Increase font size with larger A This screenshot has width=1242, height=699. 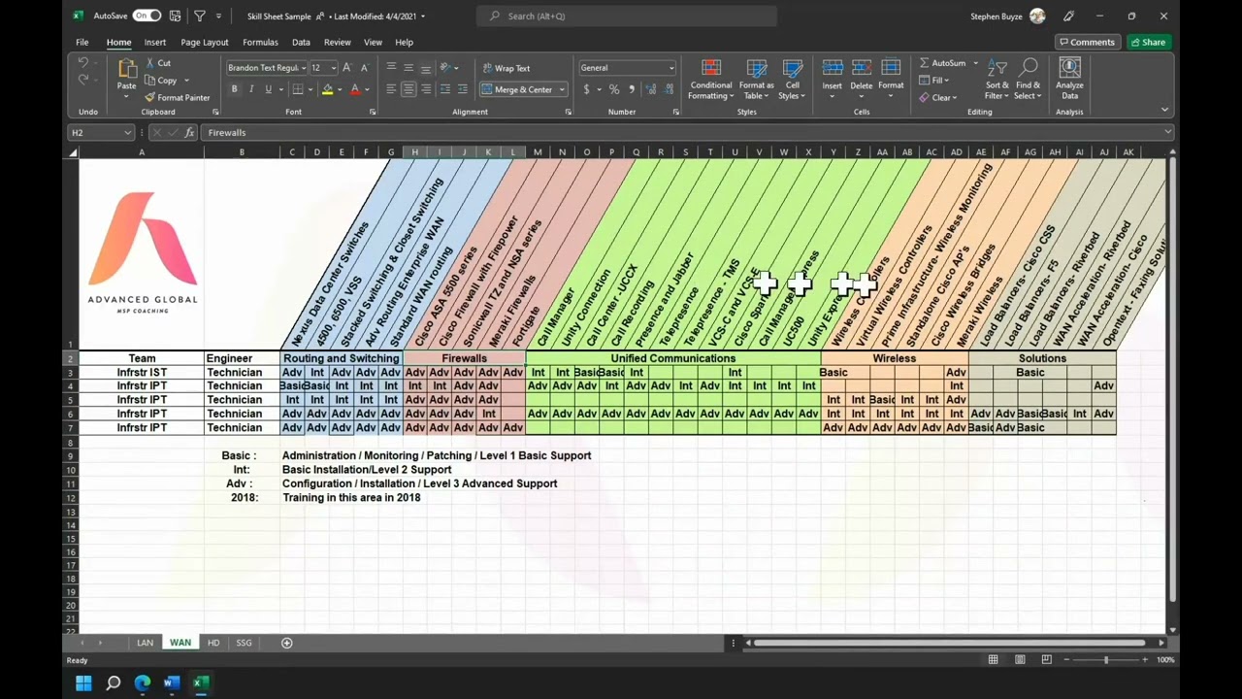pos(347,68)
